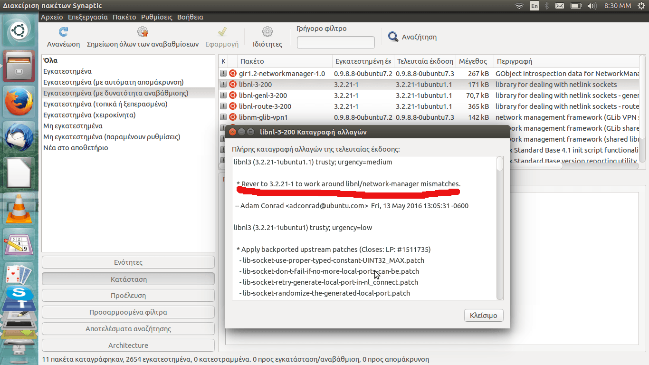Open the keyboard layout En indicator
The height and width of the screenshot is (365, 649).
pyautogui.click(x=534, y=6)
